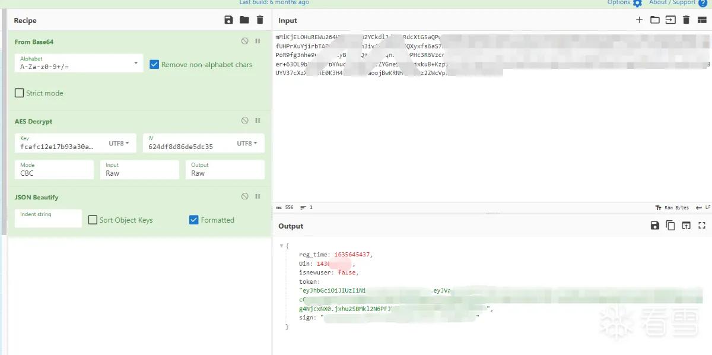712x355 pixels.
Task: Clear recipe with trash icon
Action: tap(259, 20)
